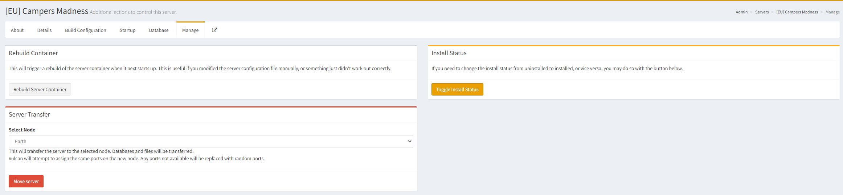Switch to the About tab
Screen dimensions: 843x195
click(x=17, y=31)
